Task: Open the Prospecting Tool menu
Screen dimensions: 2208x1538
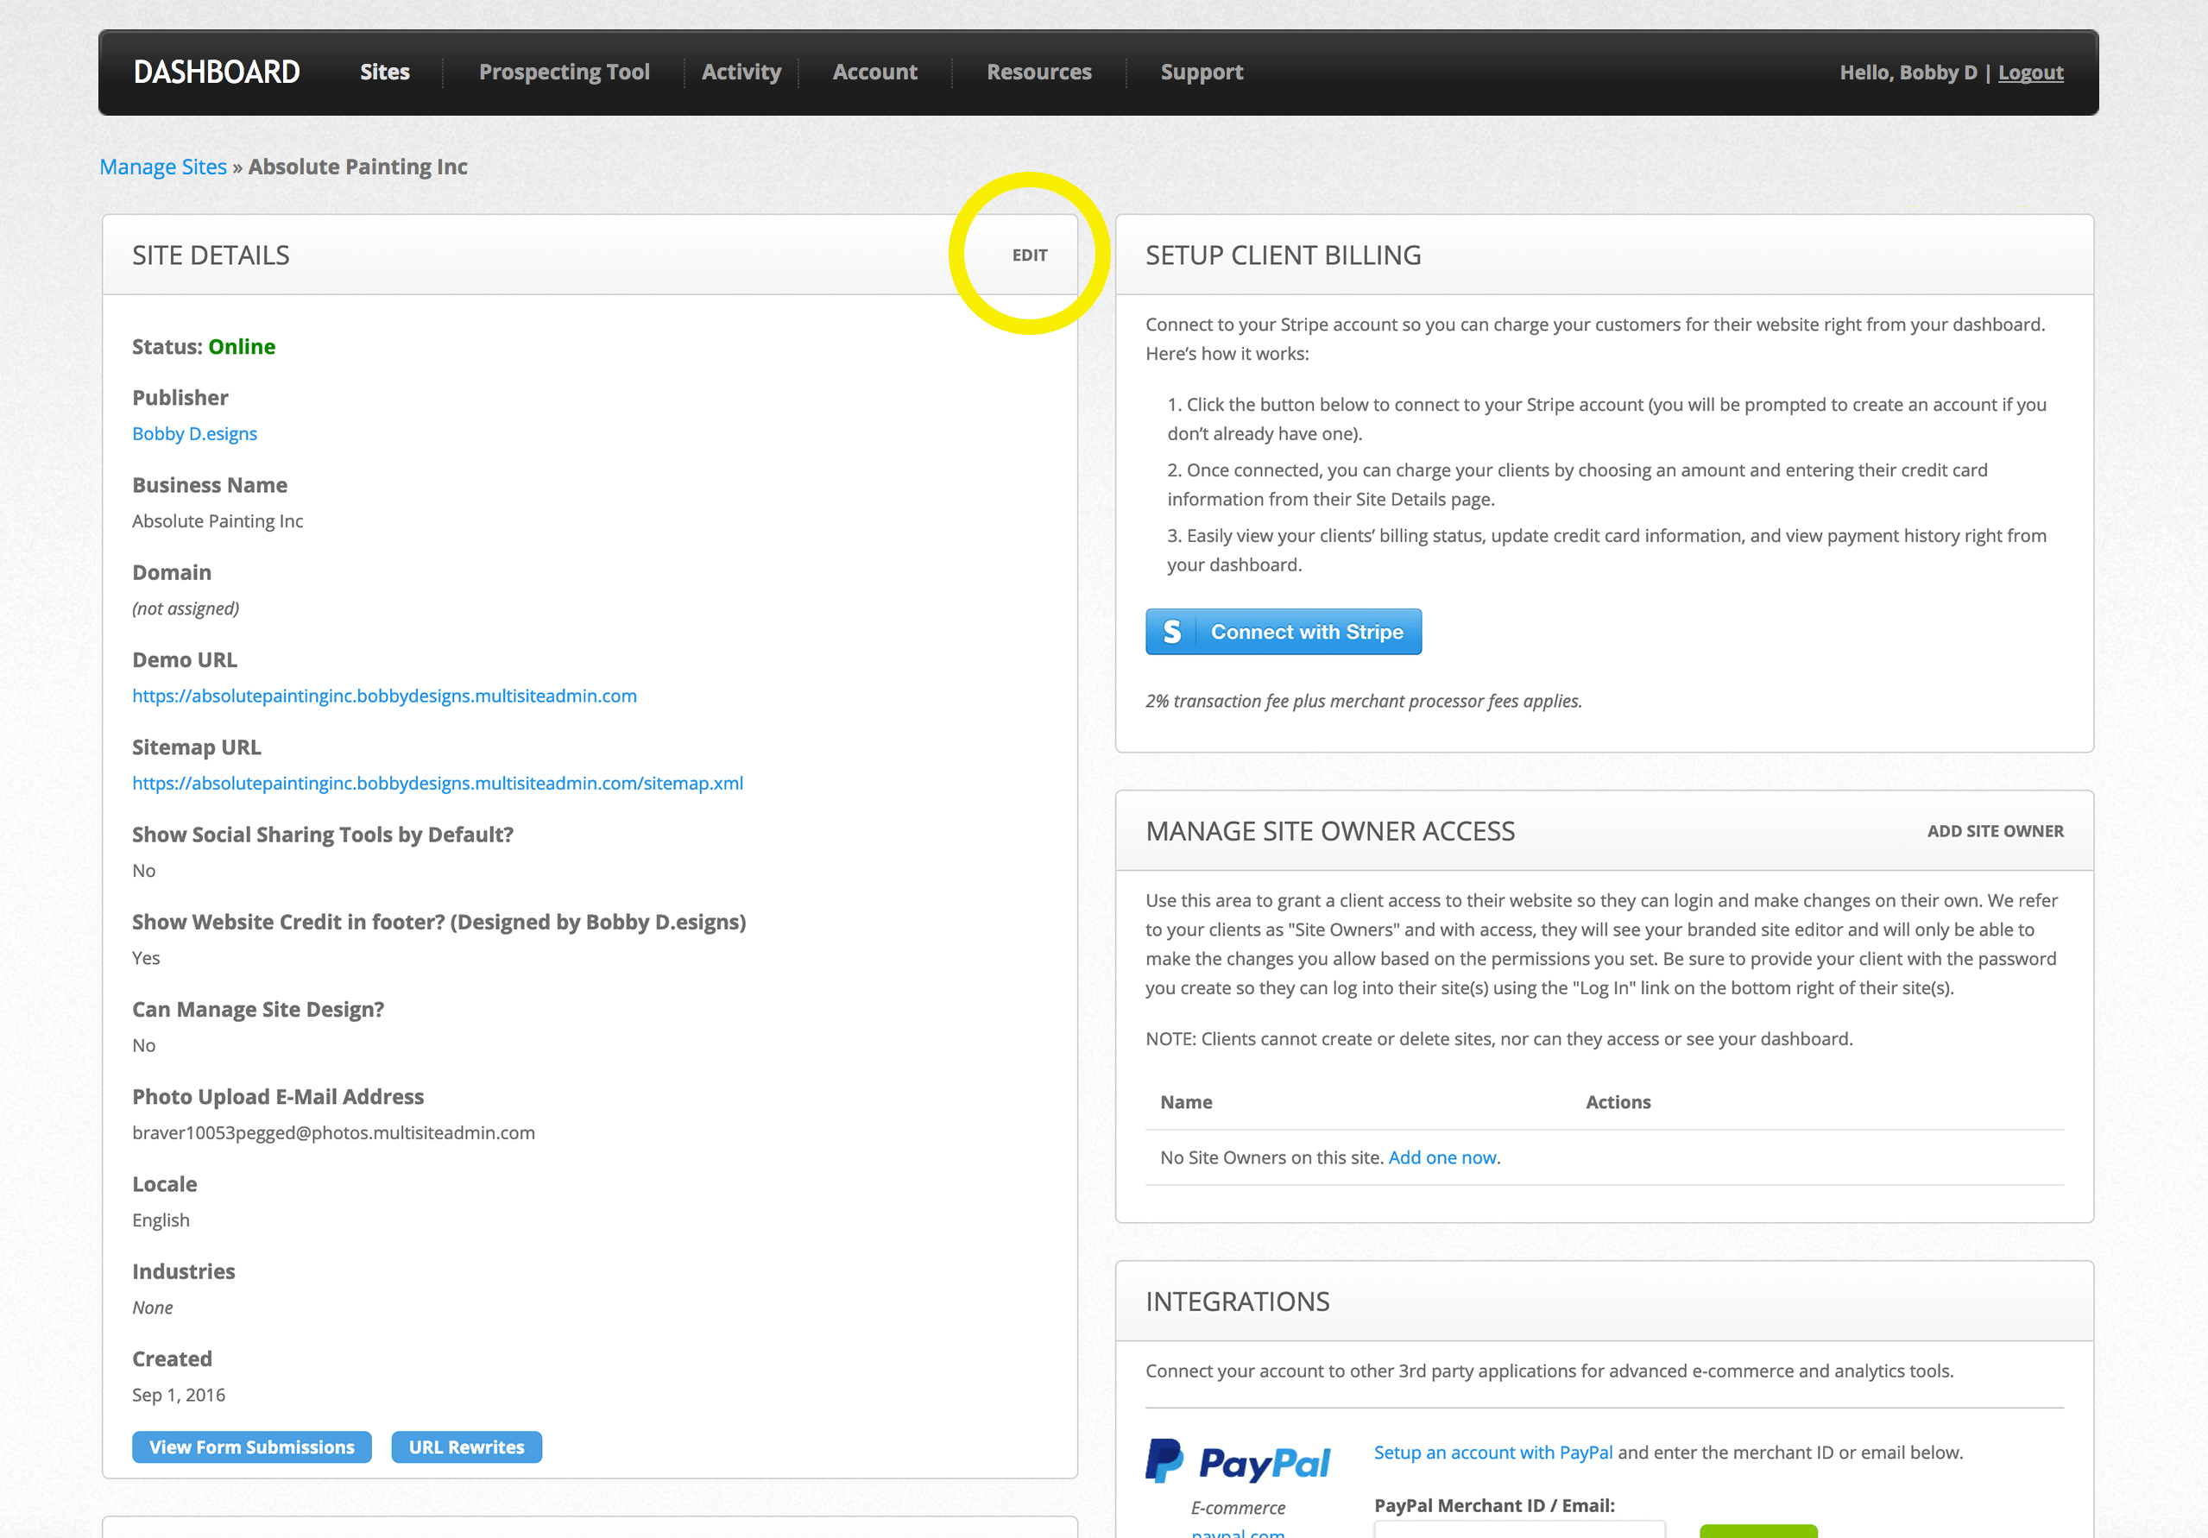Action: coord(565,72)
